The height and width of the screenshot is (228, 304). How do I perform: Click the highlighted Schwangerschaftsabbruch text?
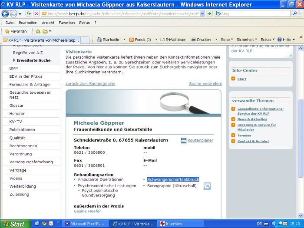(173, 179)
